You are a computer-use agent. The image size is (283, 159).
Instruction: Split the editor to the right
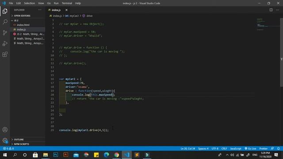(x=271, y=10)
